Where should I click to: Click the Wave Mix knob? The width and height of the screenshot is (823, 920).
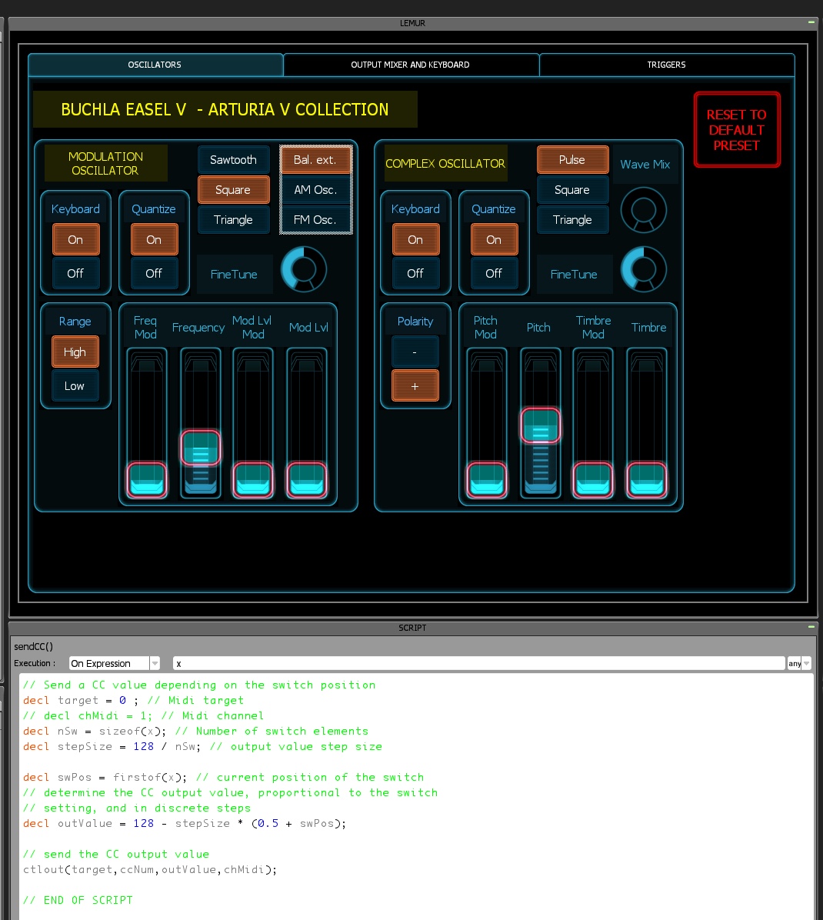click(644, 210)
